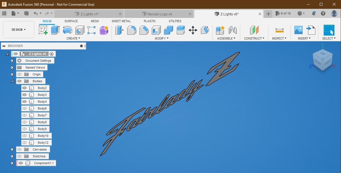Select the Chamfer tool
Image resolution: width=341 pixels, height=173 pixels.
(x=144, y=30)
